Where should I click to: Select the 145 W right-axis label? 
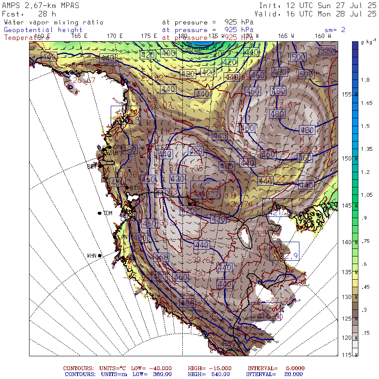pyautogui.click(x=350, y=206)
